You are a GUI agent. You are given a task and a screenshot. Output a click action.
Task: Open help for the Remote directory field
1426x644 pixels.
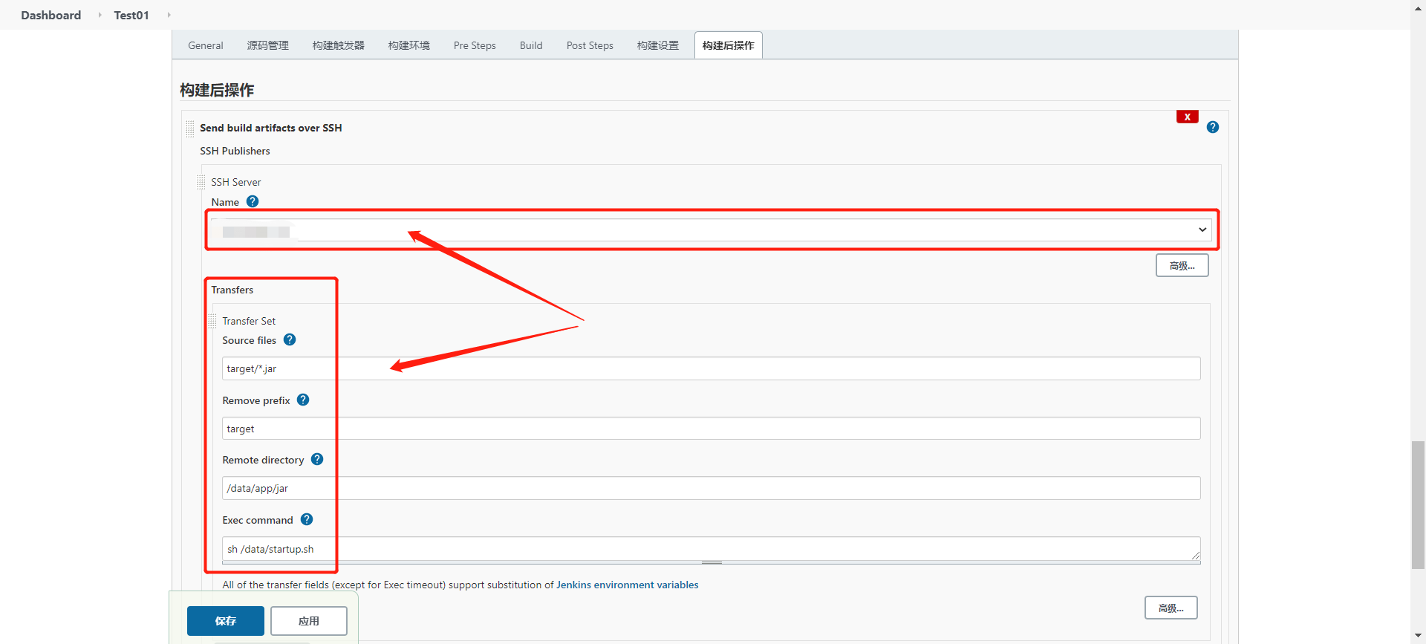point(317,459)
